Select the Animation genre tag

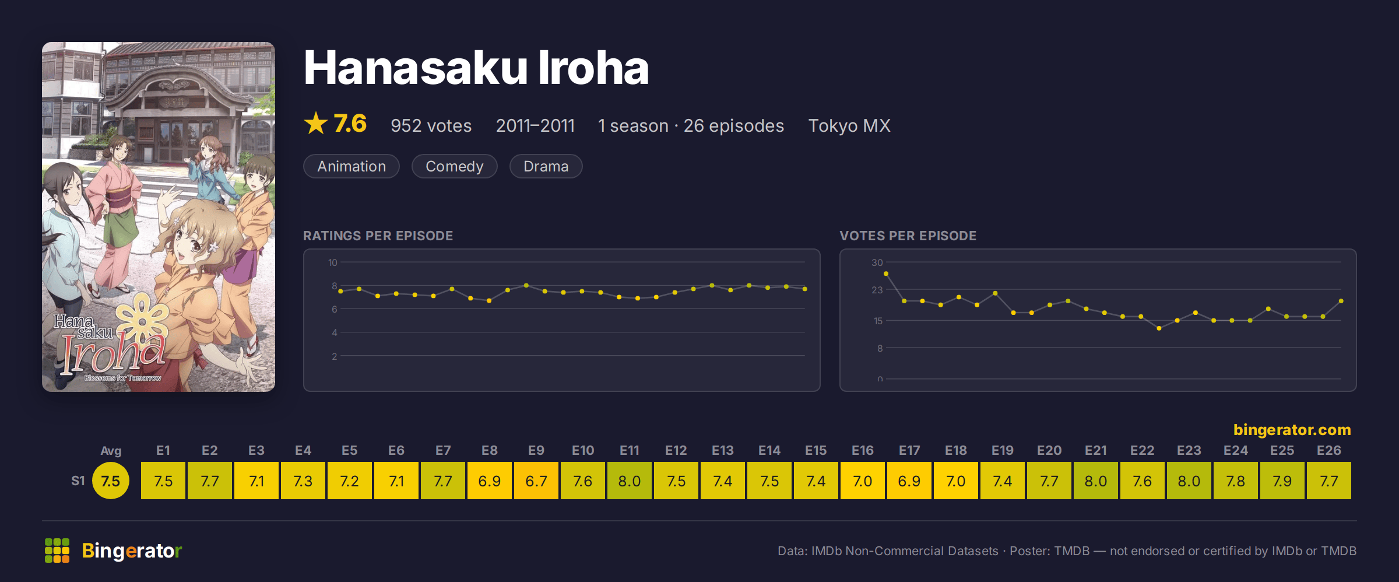(351, 166)
